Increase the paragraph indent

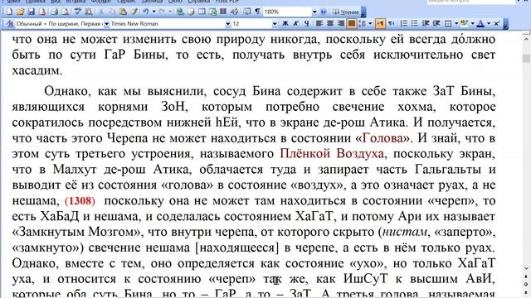pos(436,23)
